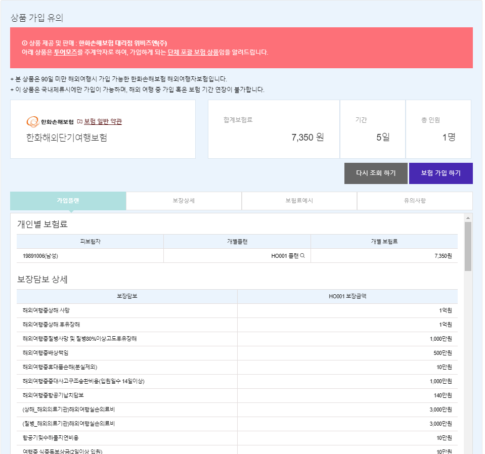Screen dimensions: 485x454
Task: Click the 7,350원 individual premium cell
Action: pyautogui.click(x=384, y=256)
